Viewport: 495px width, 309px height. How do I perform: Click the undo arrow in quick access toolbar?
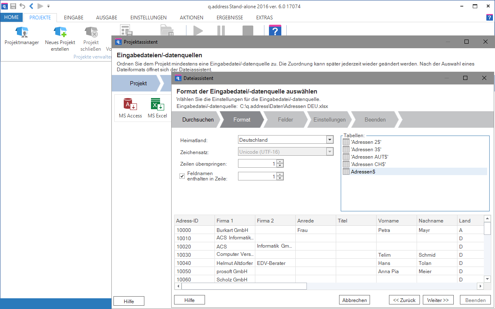click(22, 6)
